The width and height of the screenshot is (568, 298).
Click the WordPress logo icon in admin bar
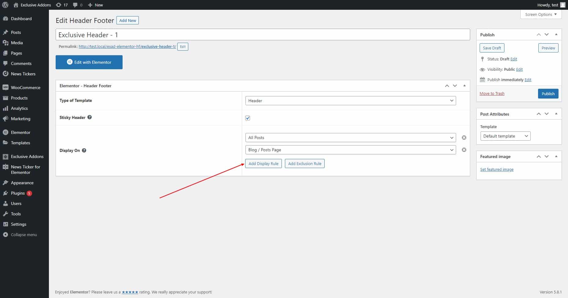click(5, 5)
